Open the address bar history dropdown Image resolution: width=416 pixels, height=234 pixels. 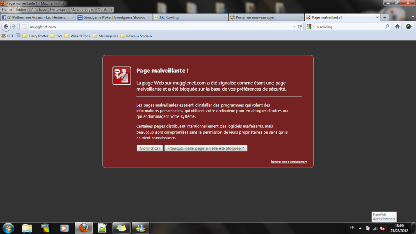coord(294,27)
